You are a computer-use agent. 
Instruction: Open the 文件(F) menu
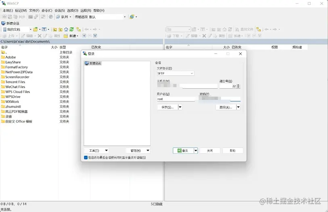pyautogui.click(x=34, y=10)
